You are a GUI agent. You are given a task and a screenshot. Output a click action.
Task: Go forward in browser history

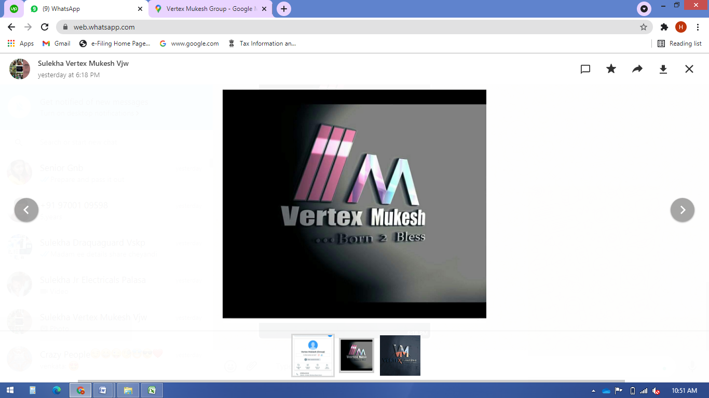click(28, 27)
